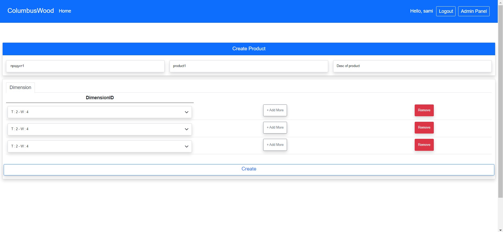The width and height of the screenshot is (503, 232).
Task: Go to the Home nav link
Action: [65, 11]
